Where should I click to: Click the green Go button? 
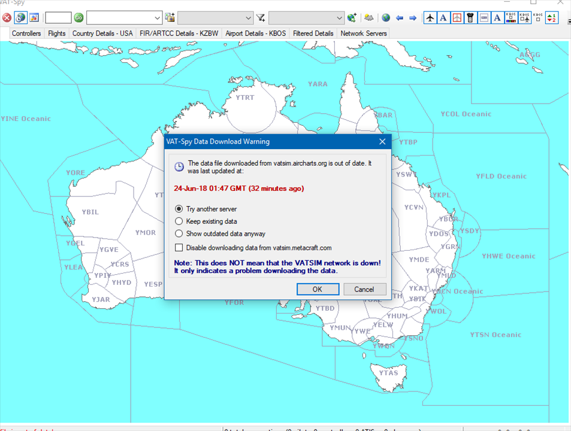point(78,17)
